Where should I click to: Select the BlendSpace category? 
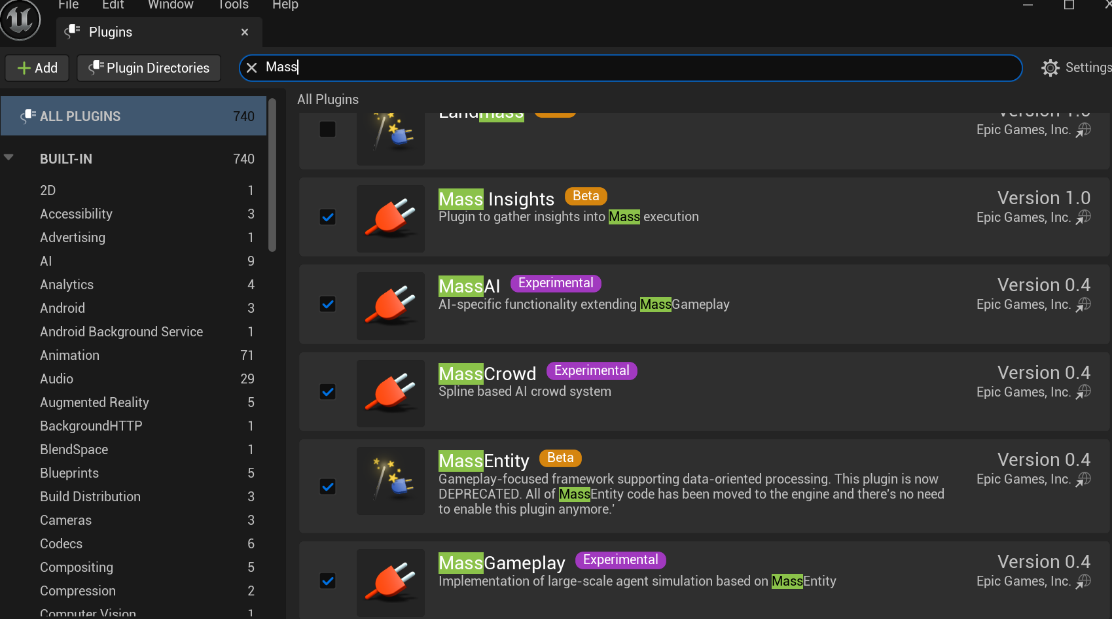(134, 450)
